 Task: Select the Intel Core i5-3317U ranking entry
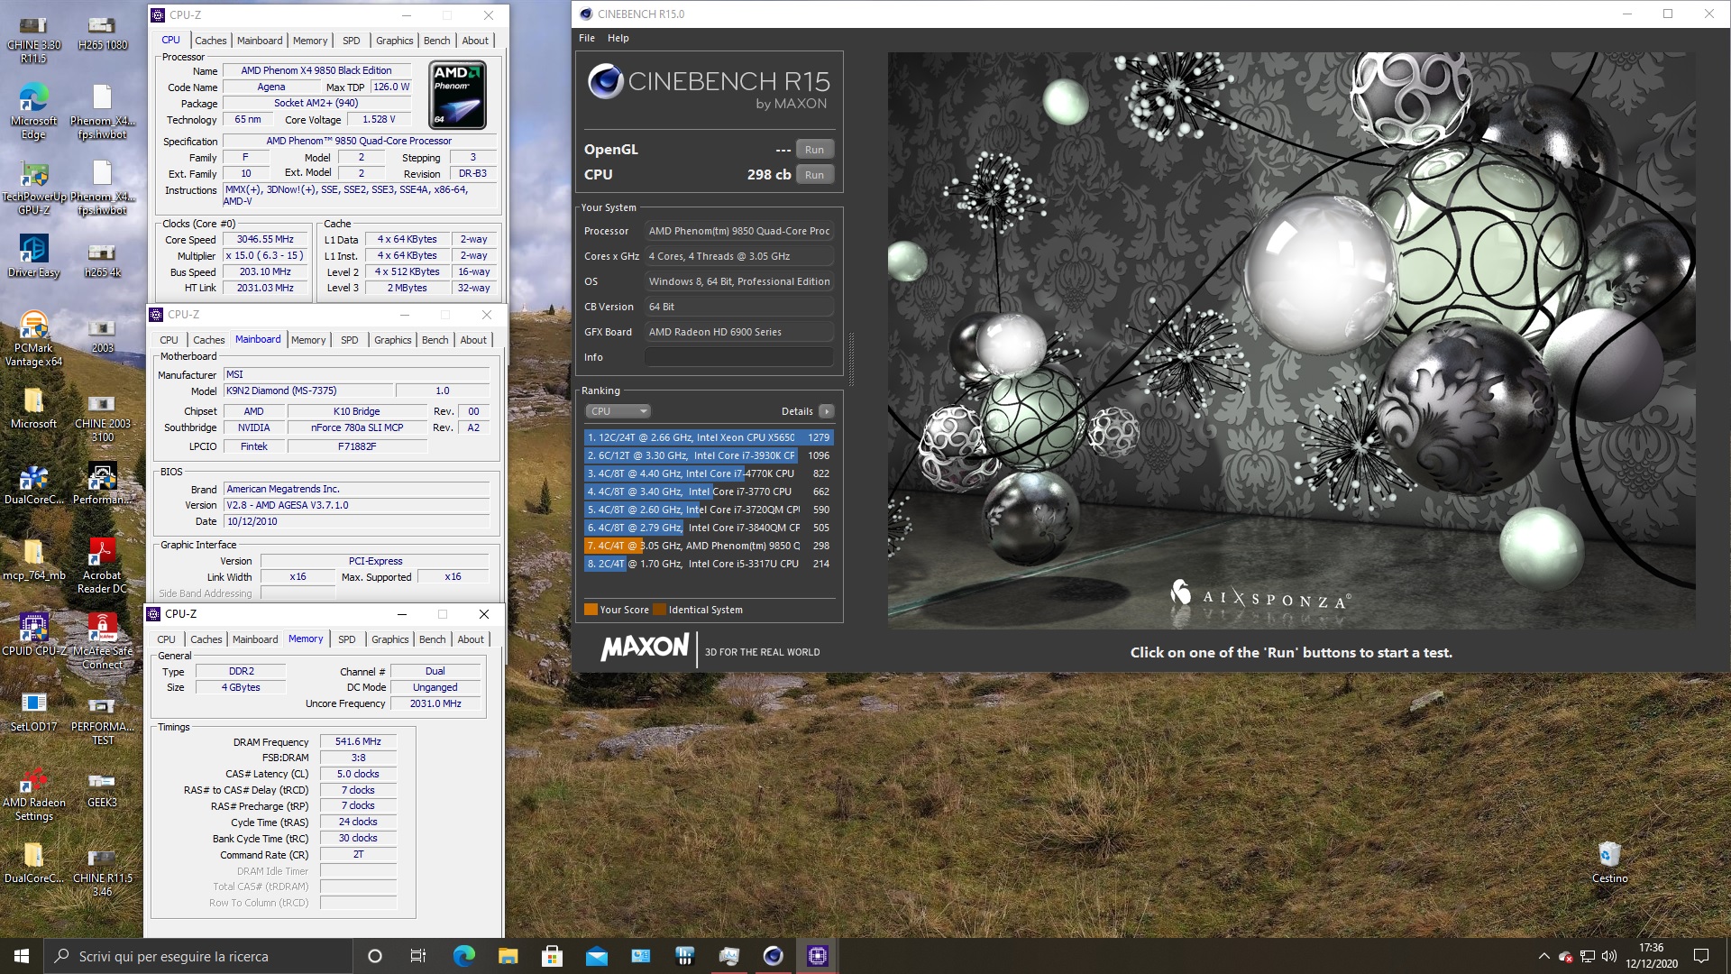(x=709, y=564)
